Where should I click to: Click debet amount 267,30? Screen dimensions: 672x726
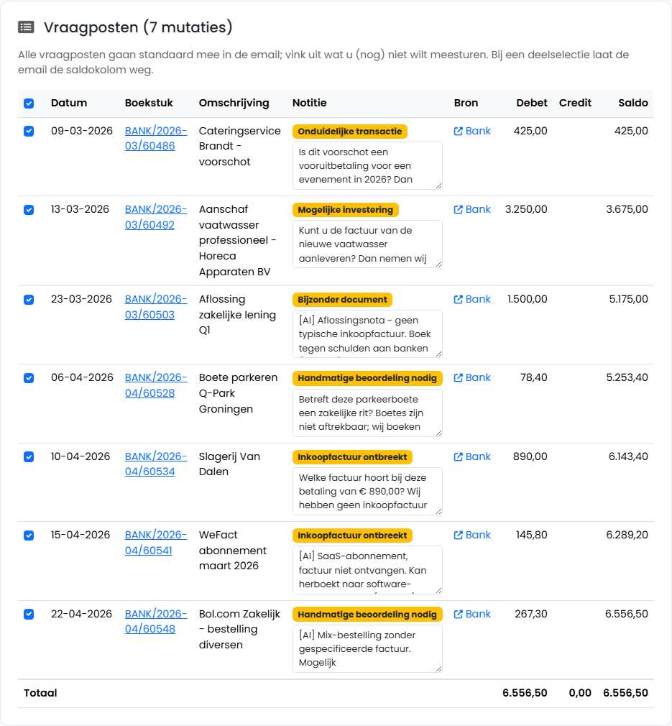(x=531, y=614)
